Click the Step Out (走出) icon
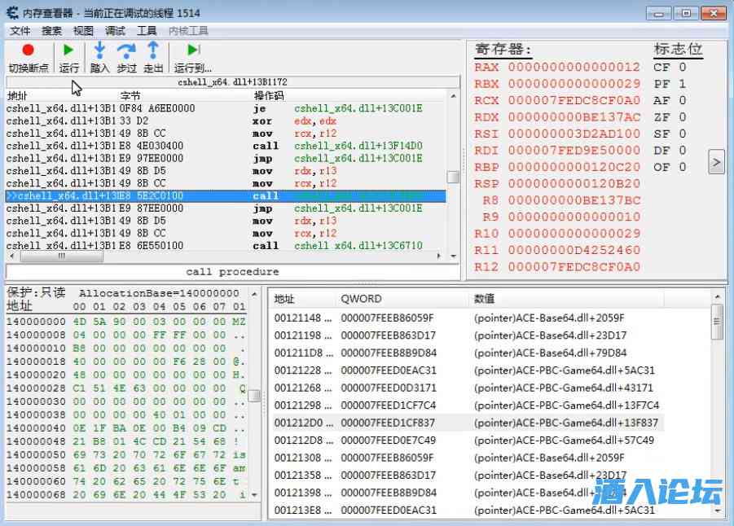This screenshot has width=734, height=526. (x=152, y=50)
